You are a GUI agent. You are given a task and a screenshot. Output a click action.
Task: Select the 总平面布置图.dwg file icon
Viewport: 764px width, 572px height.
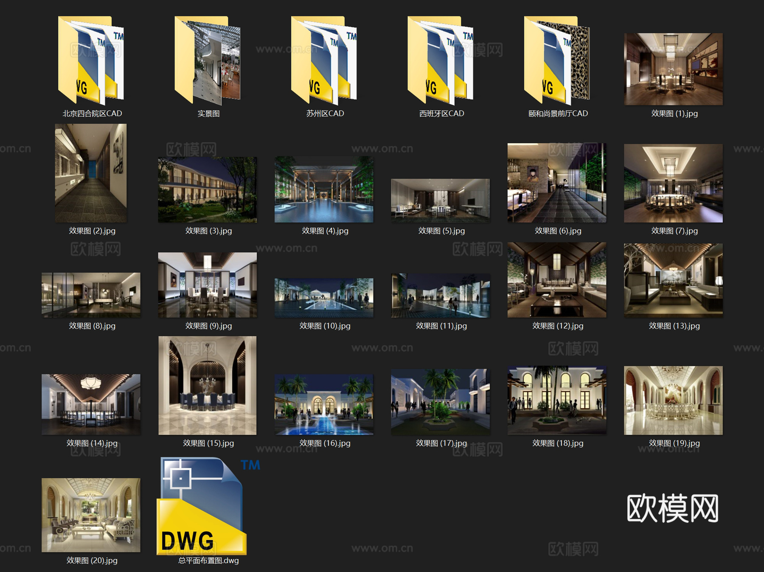[x=208, y=506]
